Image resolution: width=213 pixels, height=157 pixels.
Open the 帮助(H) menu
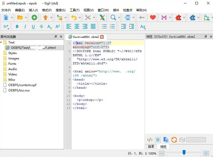click(141, 10)
